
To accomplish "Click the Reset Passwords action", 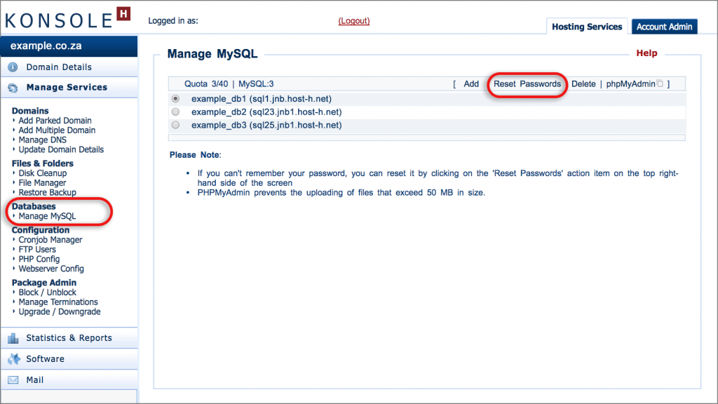I will tap(527, 83).
